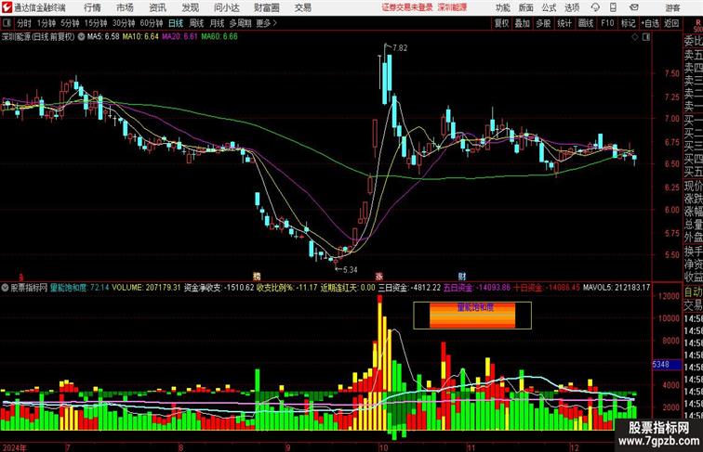Open the 交易 menu

(x=302, y=7)
